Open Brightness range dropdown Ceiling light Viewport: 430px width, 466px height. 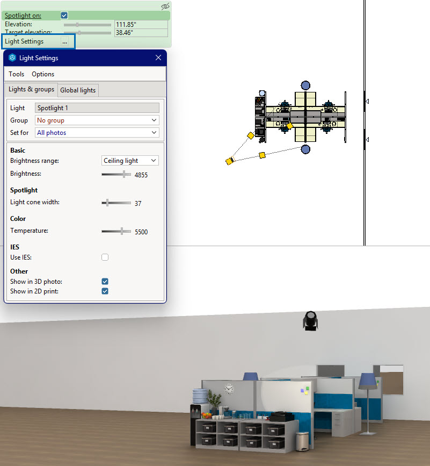tap(130, 161)
